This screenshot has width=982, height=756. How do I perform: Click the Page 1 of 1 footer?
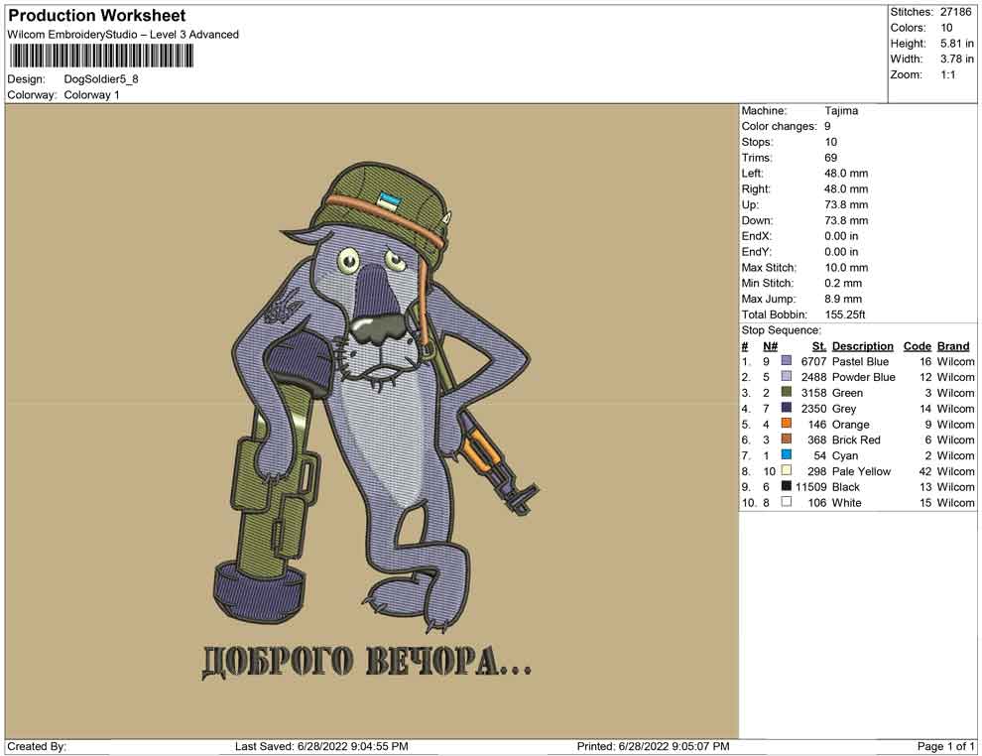pyautogui.click(x=945, y=746)
